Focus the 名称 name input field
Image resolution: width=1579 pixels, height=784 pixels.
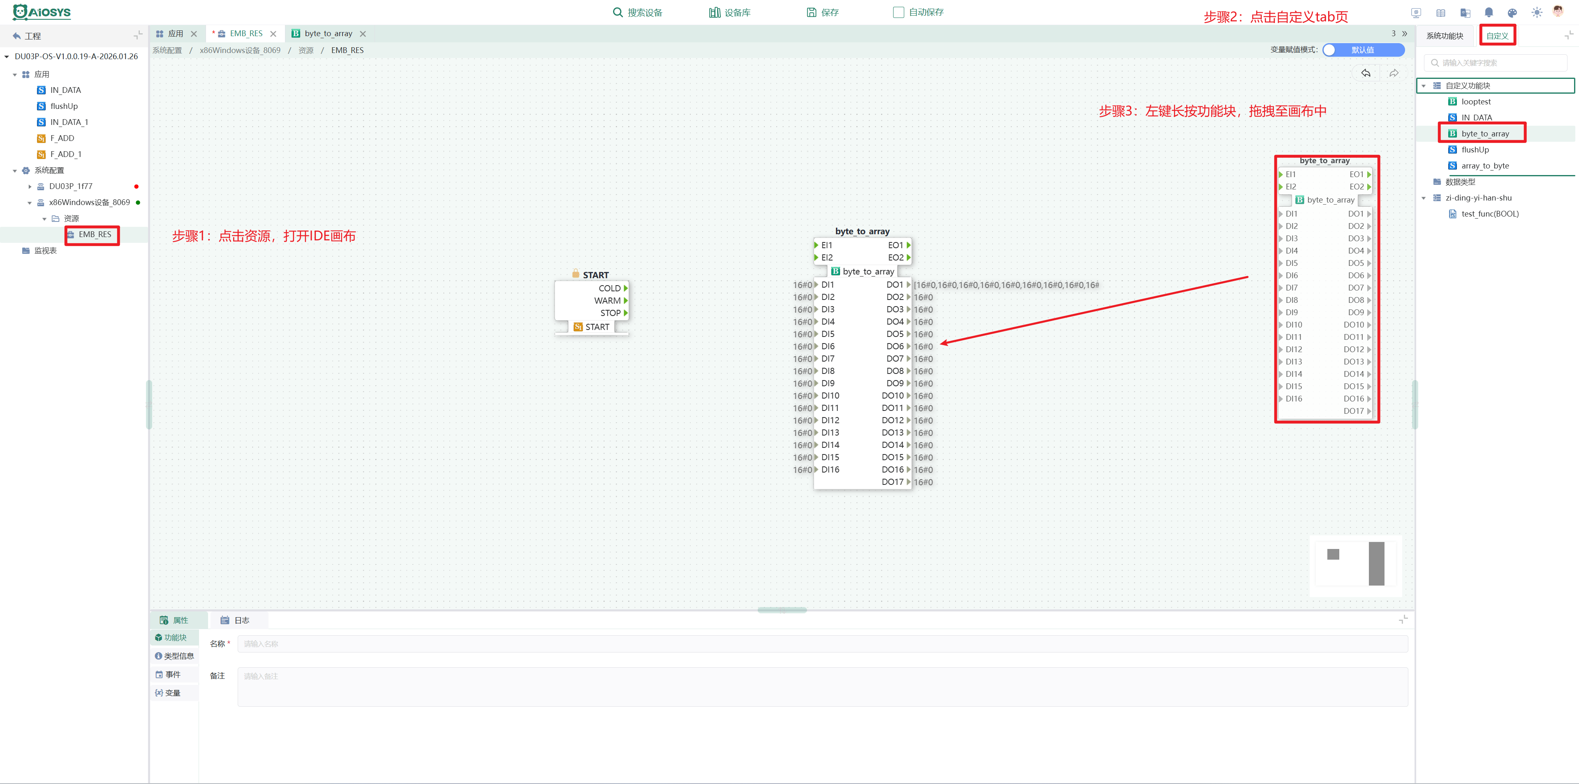pos(822,644)
